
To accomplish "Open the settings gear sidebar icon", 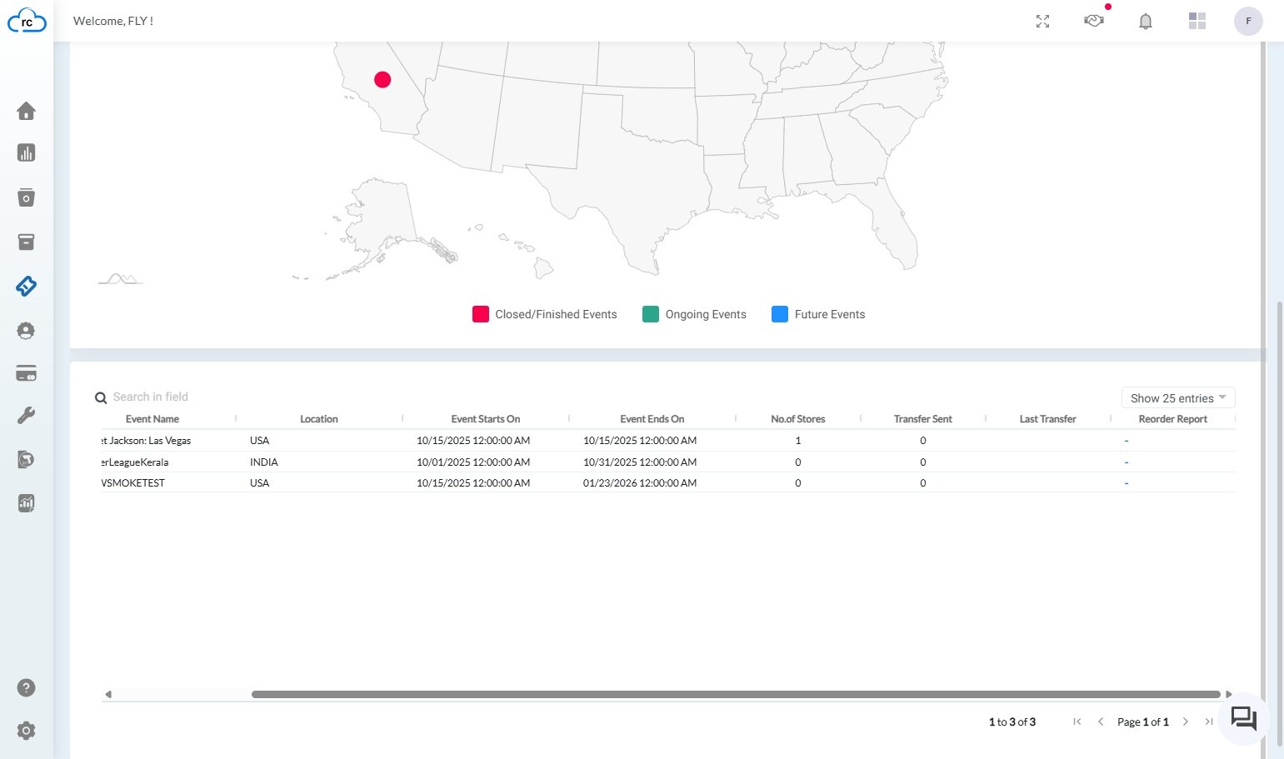I will click(x=26, y=731).
